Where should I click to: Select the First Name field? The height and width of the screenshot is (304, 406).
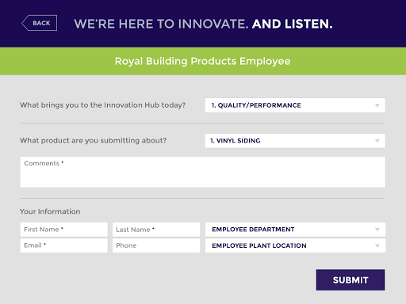pos(64,230)
